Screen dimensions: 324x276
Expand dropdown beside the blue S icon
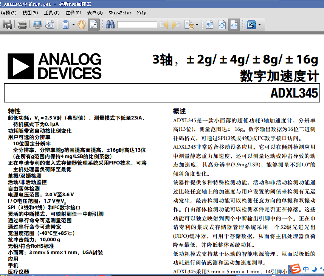coord(259,25)
